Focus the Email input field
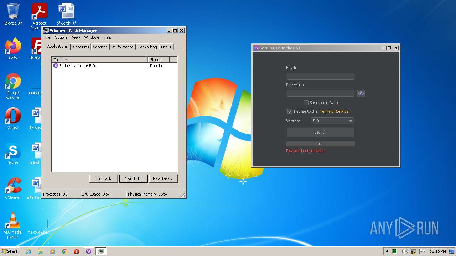Image resolution: width=456 pixels, height=256 pixels. [x=320, y=76]
